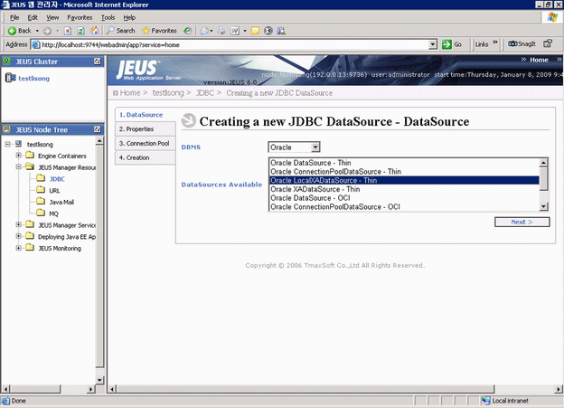Screen dimensions: 564x408
Task: Select MQ in the node tree
Action: coord(53,213)
